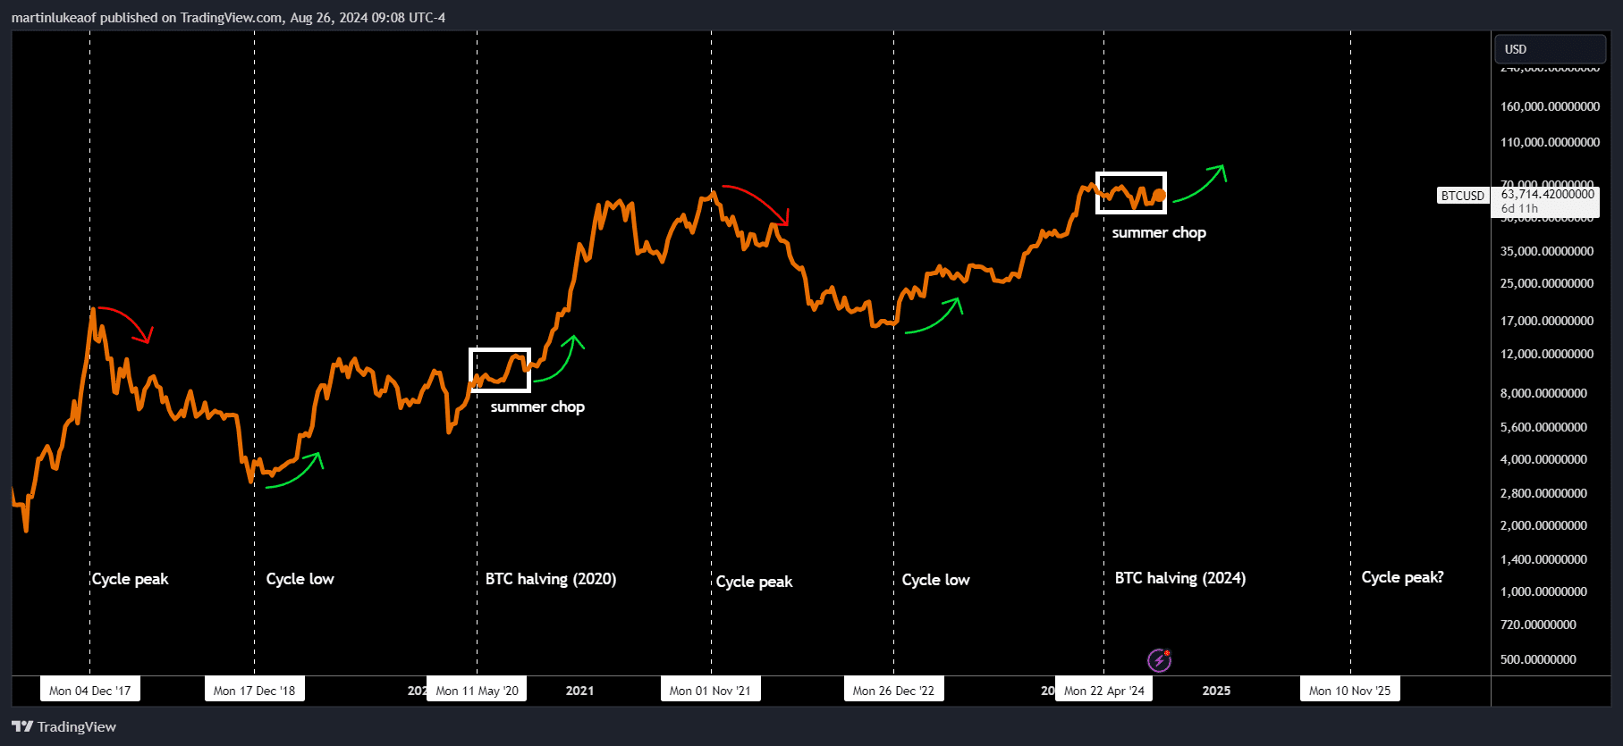Click the 17,000 price axis label
1623x746 pixels.
[1547, 321]
